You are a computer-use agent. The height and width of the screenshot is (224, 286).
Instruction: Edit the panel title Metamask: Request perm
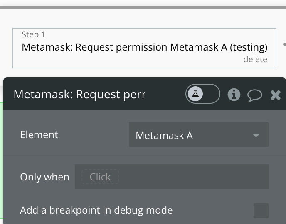click(79, 95)
